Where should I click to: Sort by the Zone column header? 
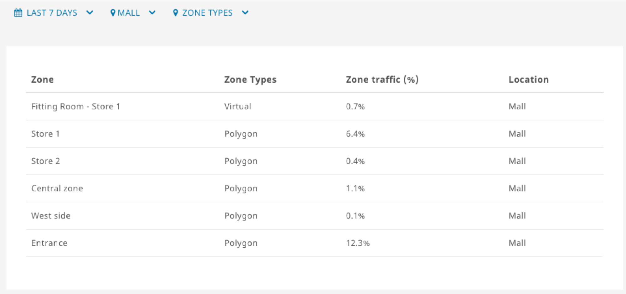pos(42,80)
